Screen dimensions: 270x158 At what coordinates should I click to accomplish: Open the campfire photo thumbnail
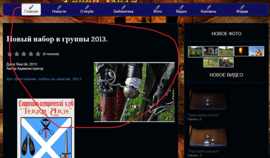pos(241,51)
